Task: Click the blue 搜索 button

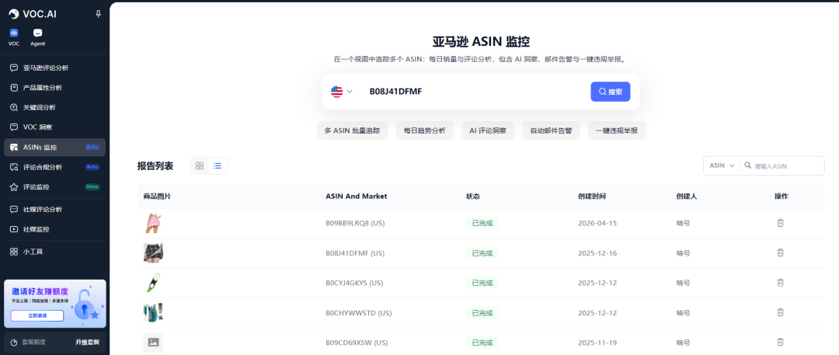Action: 610,92
